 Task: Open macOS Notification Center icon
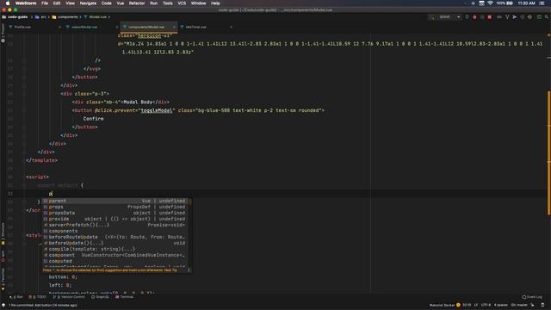tap(542, 3)
